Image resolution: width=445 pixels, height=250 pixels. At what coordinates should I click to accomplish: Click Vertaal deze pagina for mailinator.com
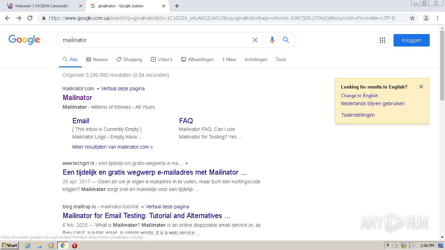tap(123, 89)
